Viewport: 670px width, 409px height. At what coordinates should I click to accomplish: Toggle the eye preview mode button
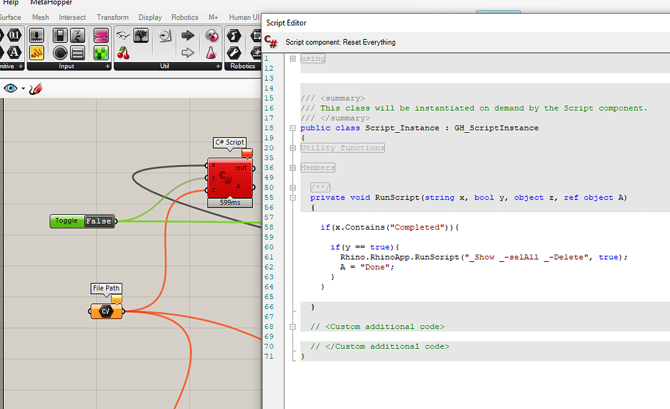pyautogui.click(x=11, y=88)
